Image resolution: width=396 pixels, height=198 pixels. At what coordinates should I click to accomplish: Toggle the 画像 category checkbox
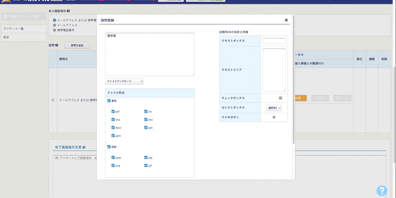109,147
